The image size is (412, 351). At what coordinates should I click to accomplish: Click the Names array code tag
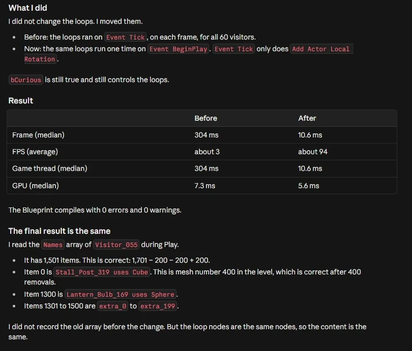point(53,244)
